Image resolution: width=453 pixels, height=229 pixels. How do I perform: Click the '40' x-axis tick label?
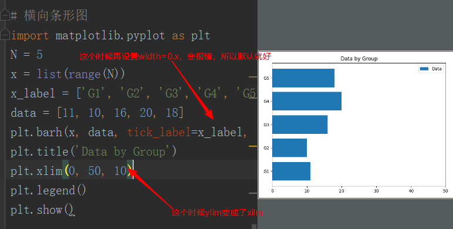point(411,191)
